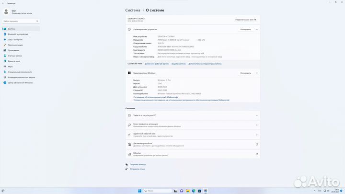This screenshot has height=194, width=345.
Task: Select the processor value AMD Ryzen 7 3800X
Action: click(173, 40)
